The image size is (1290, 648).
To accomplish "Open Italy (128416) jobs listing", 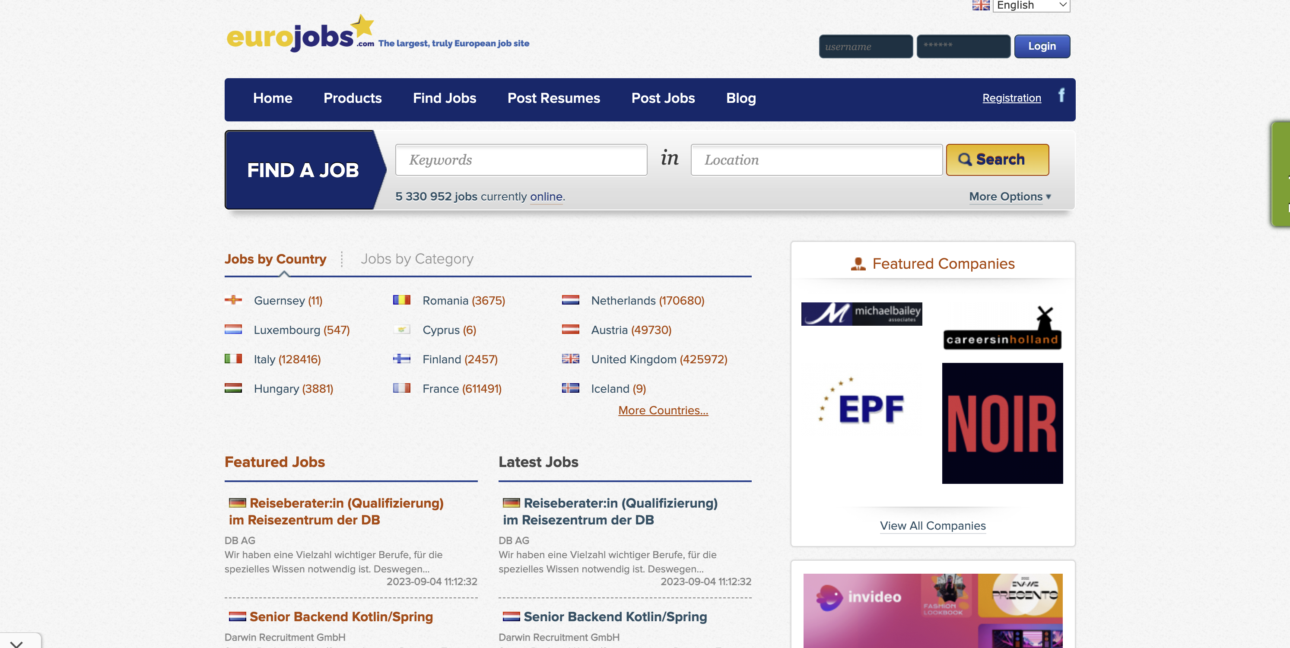I will [287, 359].
